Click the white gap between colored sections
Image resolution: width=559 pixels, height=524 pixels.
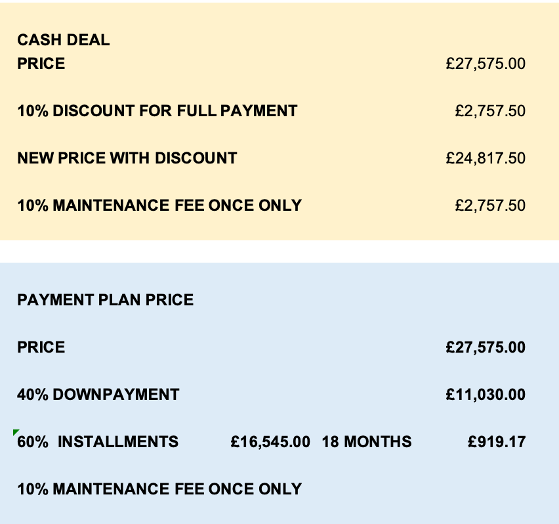click(x=279, y=251)
